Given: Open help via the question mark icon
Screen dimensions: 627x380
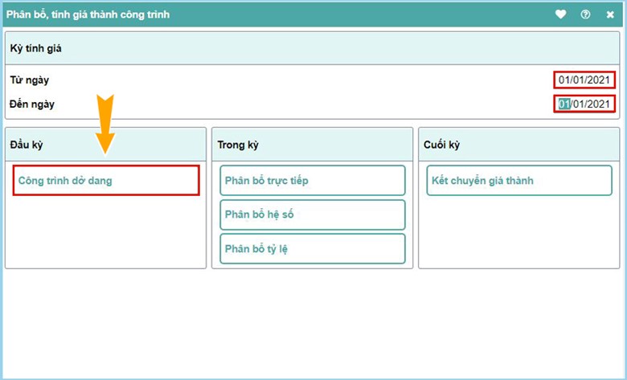Looking at the screenshot, I should pos(585,14).
